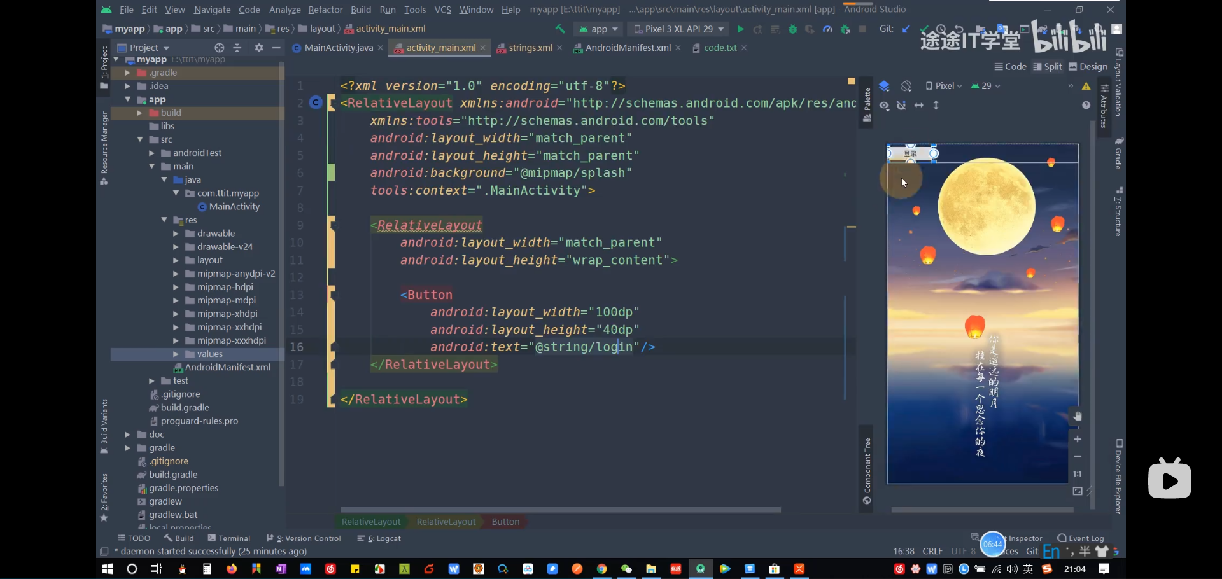Select the login button in layout preview

click(x=911, y=153)
